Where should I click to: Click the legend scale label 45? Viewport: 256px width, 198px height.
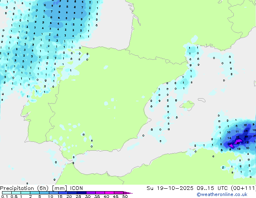coord(115,196)
